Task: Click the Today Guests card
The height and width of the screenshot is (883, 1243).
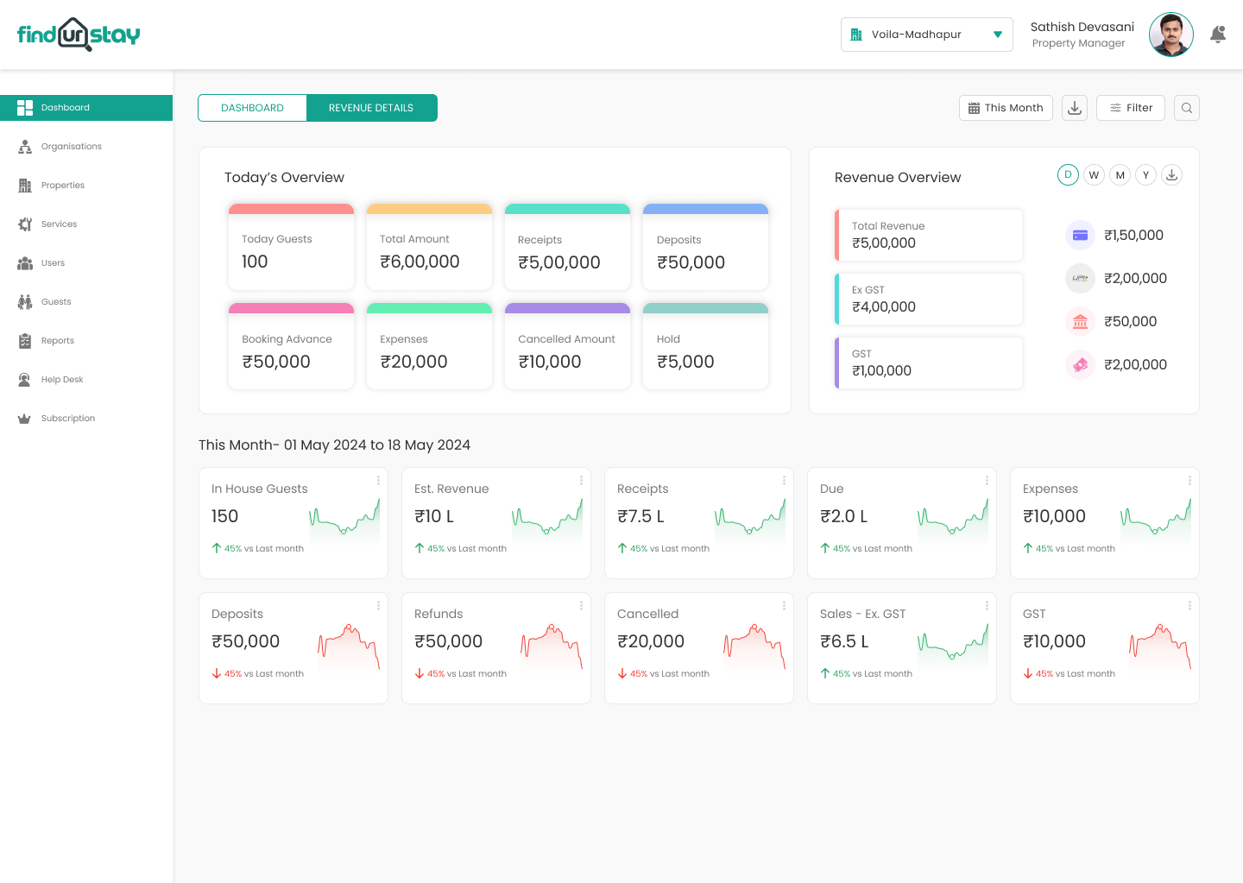Action: click(x=292, y=247)
